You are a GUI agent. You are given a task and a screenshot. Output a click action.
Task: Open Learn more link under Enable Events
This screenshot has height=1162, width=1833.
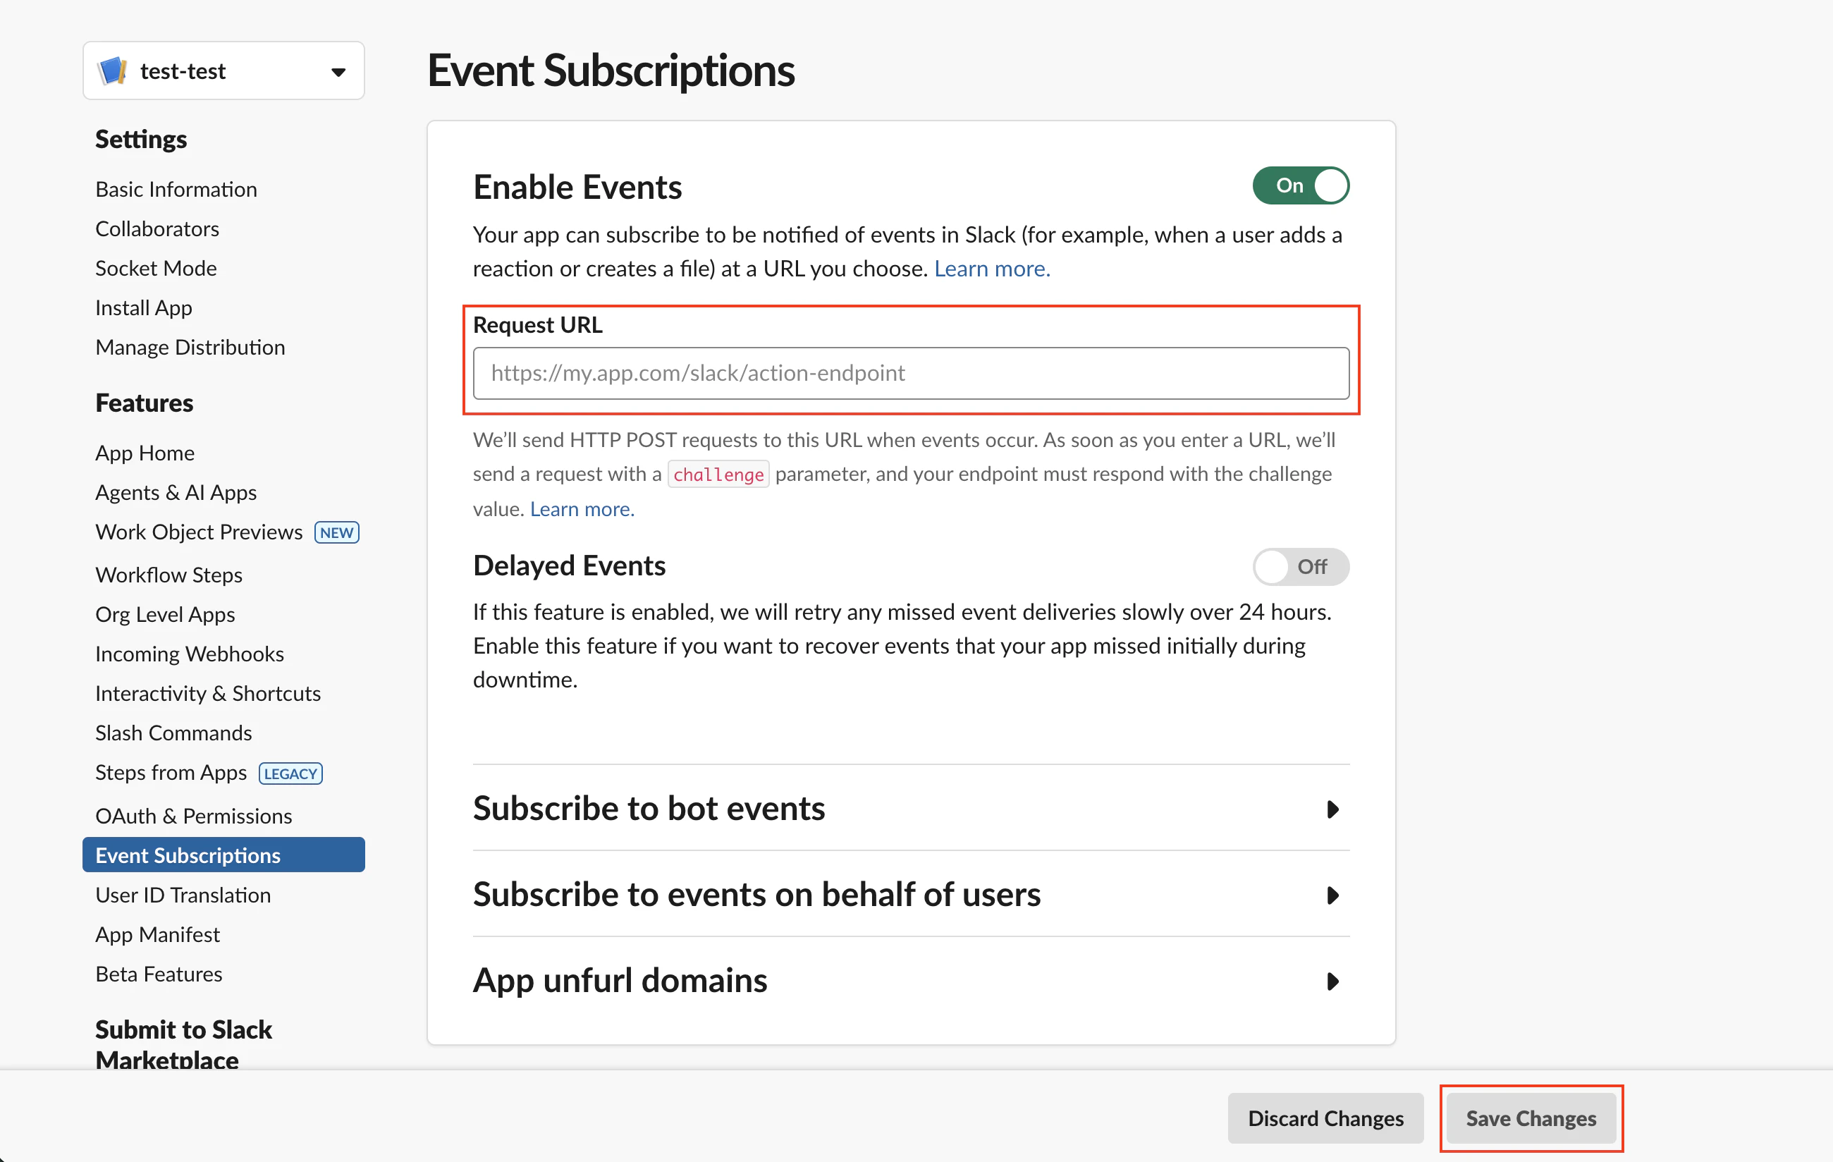click(992, 269)
